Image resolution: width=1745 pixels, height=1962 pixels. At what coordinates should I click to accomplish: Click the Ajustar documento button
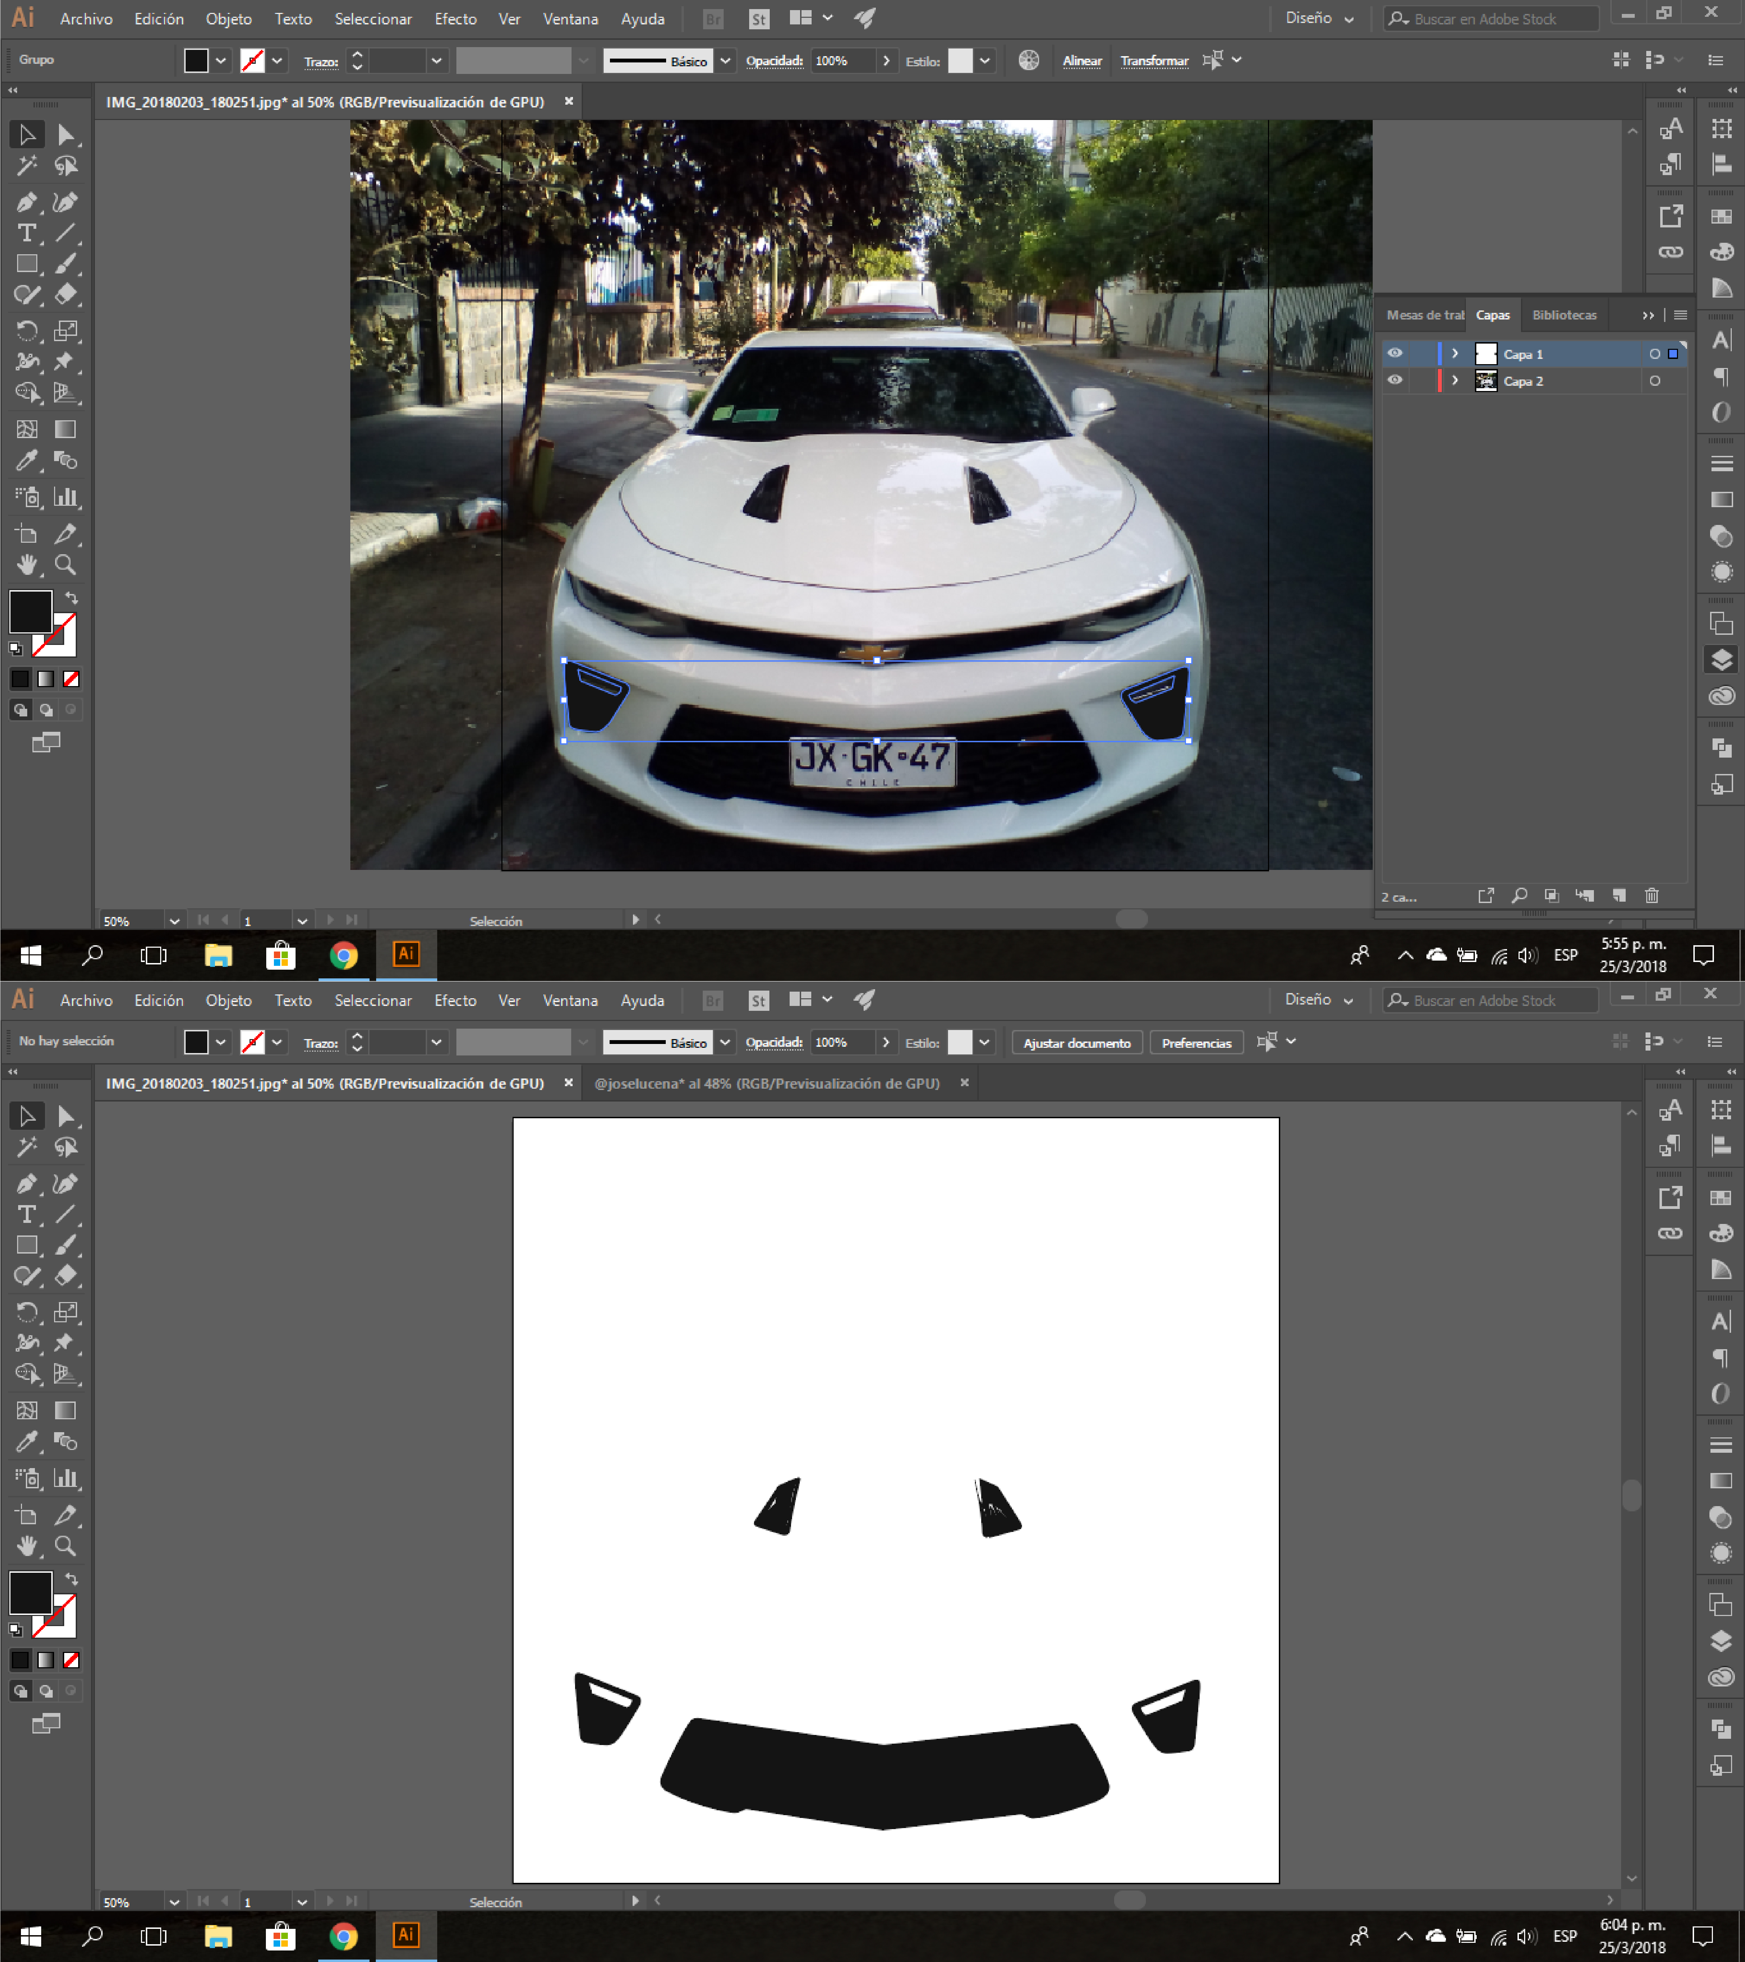(1076, 1043)
